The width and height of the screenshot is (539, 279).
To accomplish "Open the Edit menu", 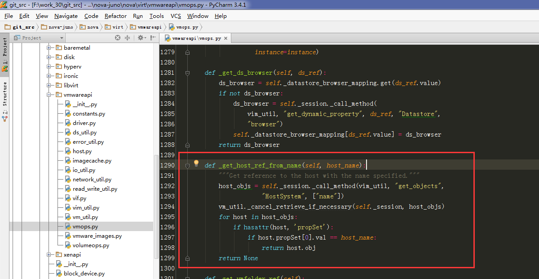I will click(x=24, y=16).
